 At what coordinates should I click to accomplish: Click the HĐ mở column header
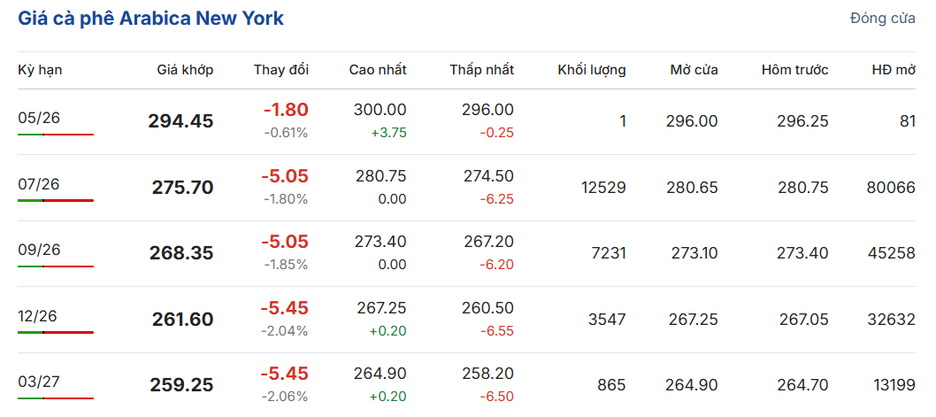(894, 70)
